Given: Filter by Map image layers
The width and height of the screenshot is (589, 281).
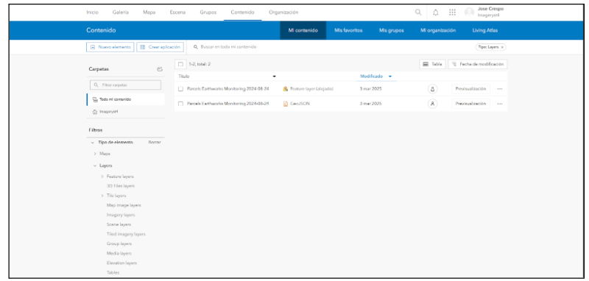Looking at the screenshot, I should coord(124,205).
